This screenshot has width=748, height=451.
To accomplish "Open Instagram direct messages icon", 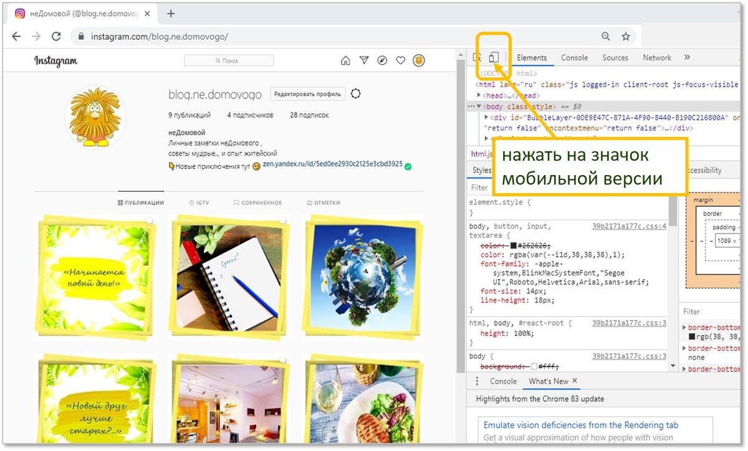I will (364, 60).
